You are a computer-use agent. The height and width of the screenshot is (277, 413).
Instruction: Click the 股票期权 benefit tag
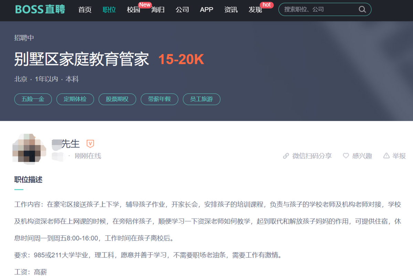point(117,99)
